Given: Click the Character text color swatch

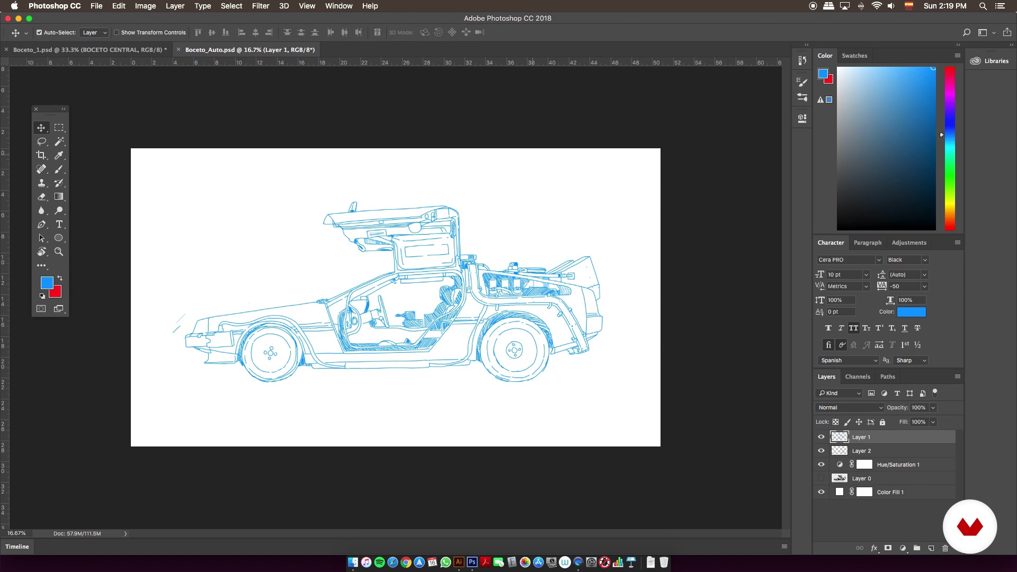Looking at the screenshot, I should coord(912,312).
